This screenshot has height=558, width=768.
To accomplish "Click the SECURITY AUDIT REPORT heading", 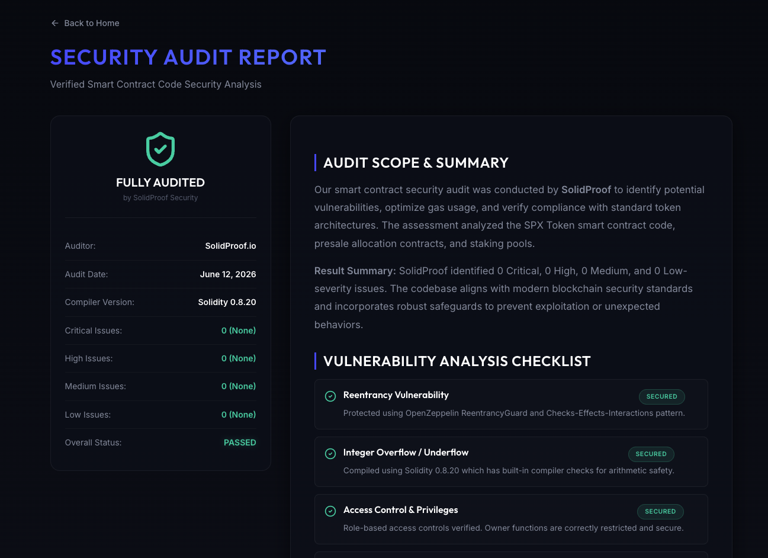I will point(188,57).
